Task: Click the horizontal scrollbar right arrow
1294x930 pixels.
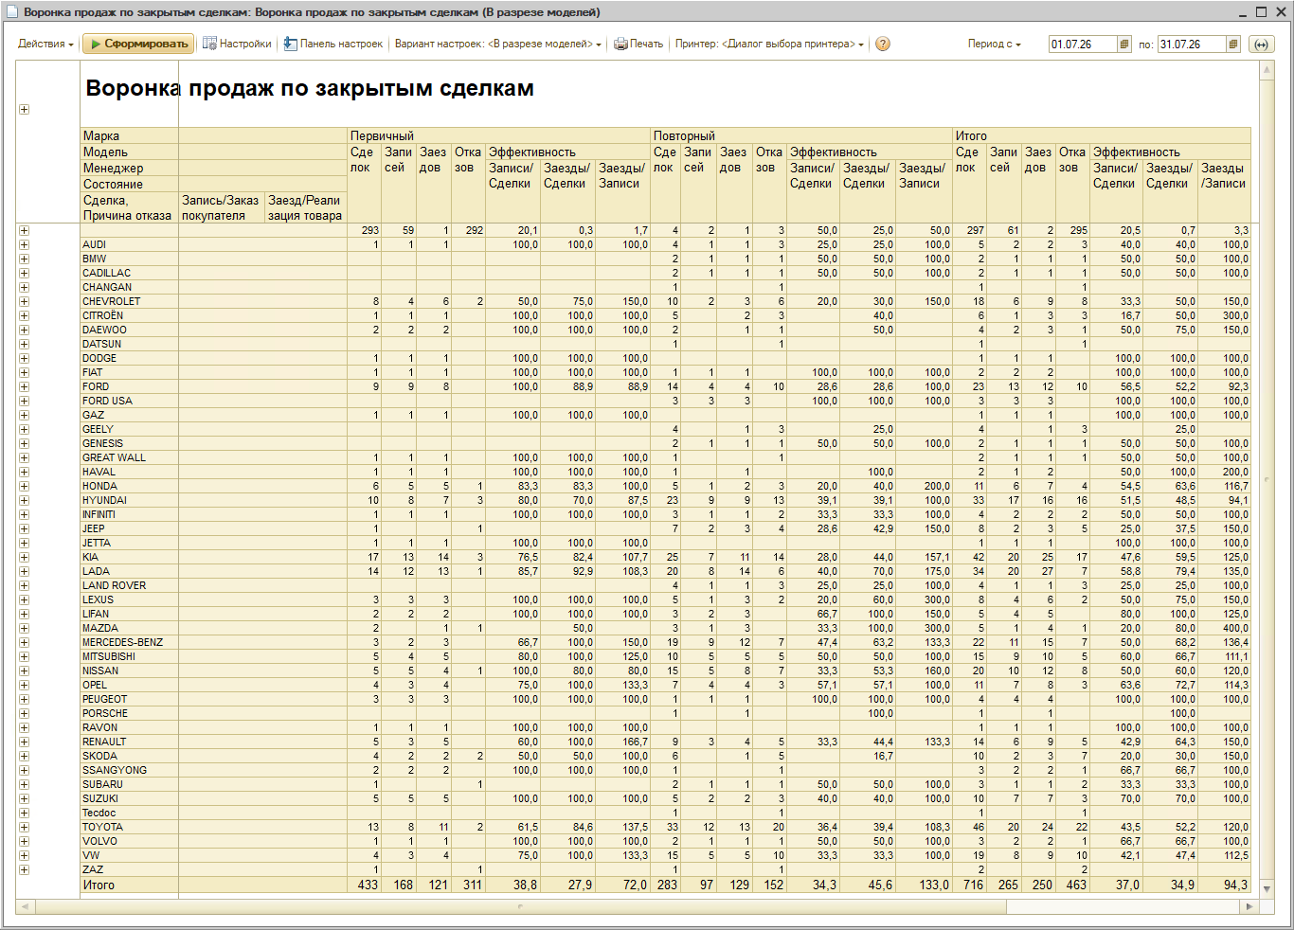Action: pyautogui.click(x=1249, y=906)
